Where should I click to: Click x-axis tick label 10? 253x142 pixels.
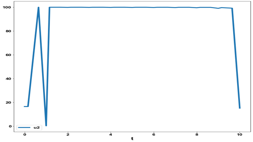click(240, 135)
